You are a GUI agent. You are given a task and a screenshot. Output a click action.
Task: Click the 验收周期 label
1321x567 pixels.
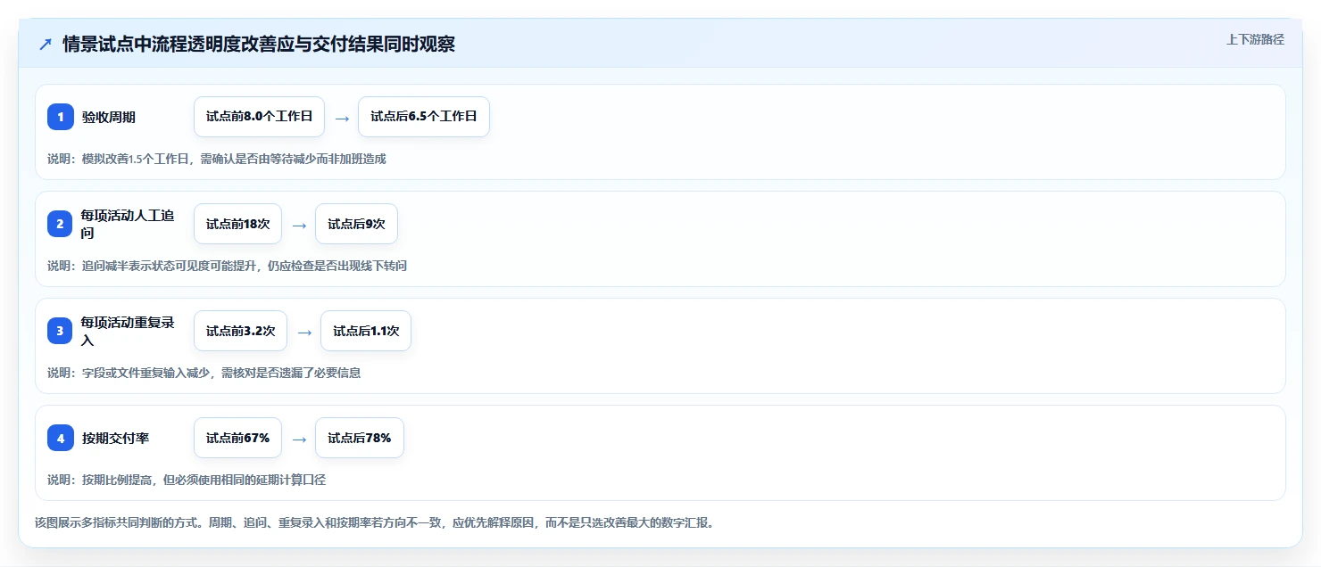[x=109, y=117]
